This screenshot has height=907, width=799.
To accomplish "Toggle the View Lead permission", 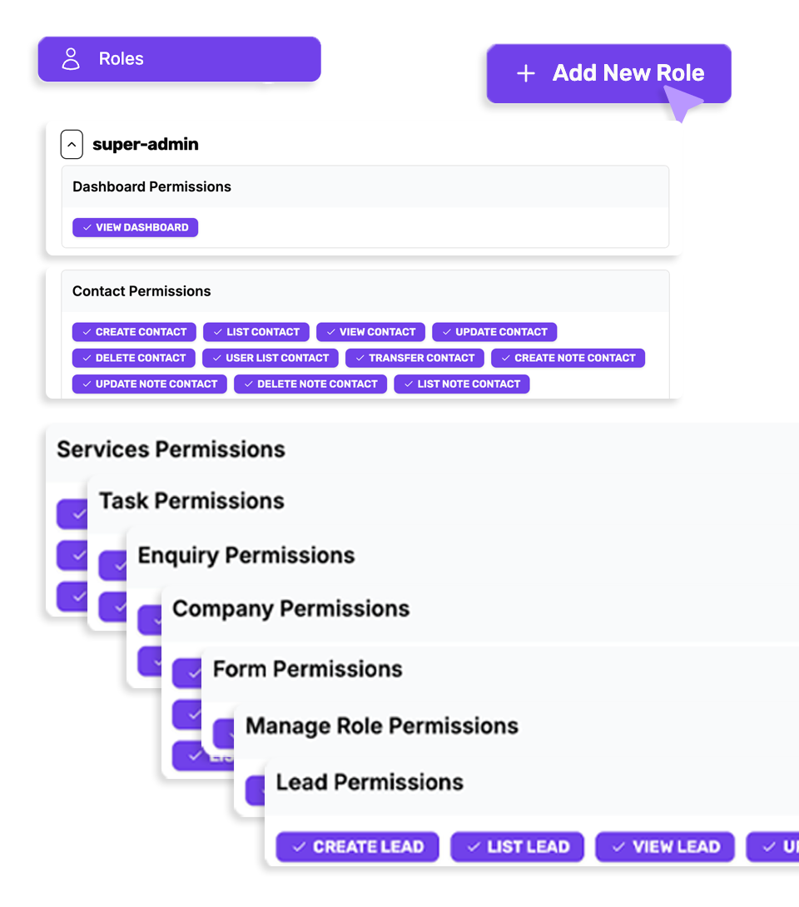I will 665,847.
